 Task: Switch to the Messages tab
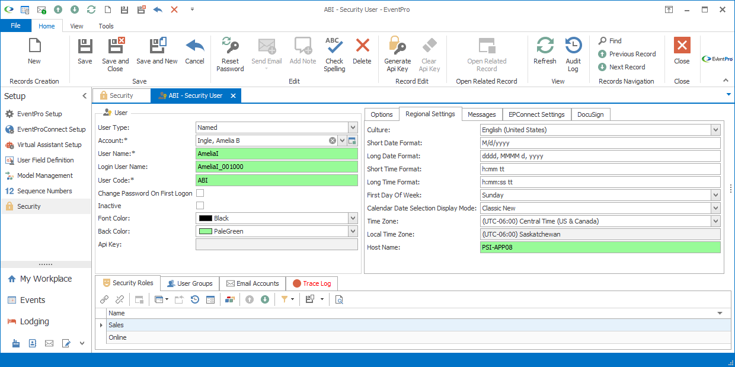(x=481, y=114)
